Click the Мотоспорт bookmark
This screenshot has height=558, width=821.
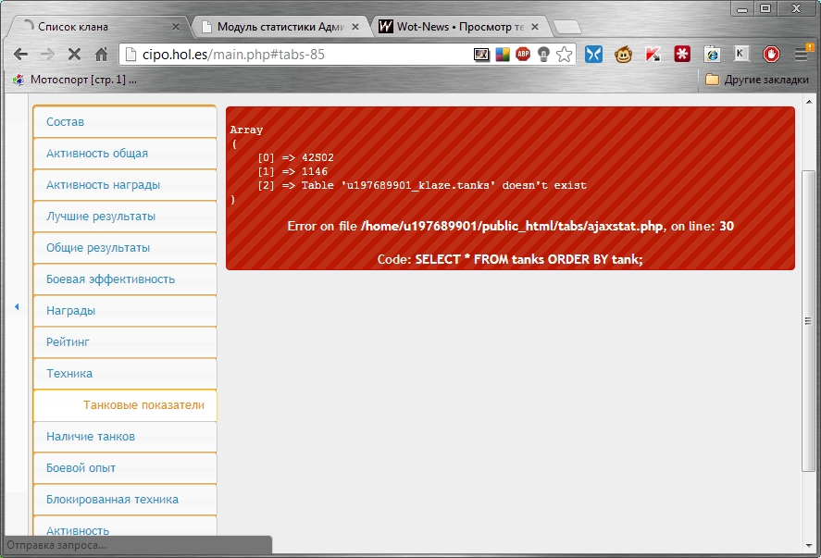pyautogui.click(x=74, y=80)
